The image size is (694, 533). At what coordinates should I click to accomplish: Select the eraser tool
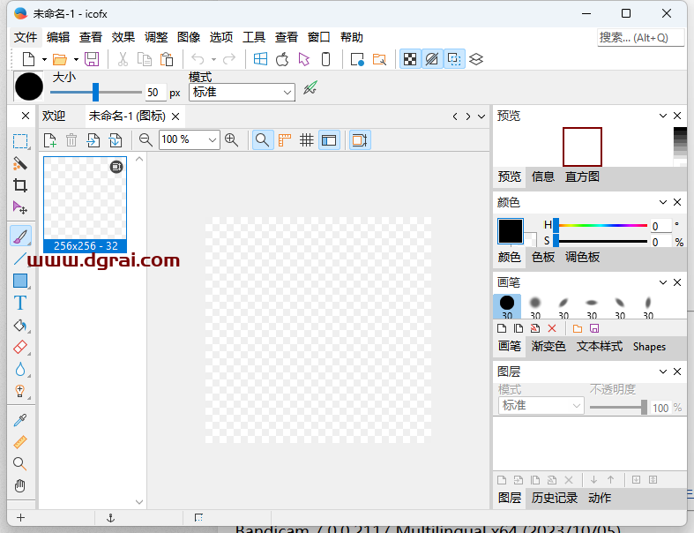20,348
